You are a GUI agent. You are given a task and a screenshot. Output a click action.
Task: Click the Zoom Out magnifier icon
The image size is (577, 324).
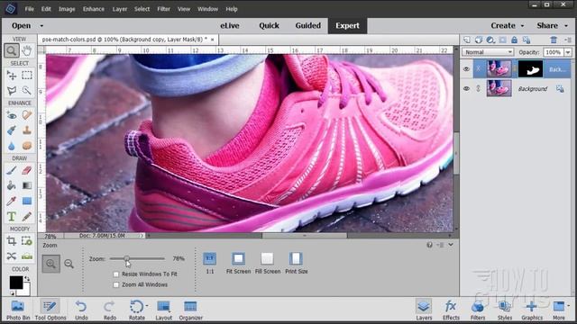(69, 264)
